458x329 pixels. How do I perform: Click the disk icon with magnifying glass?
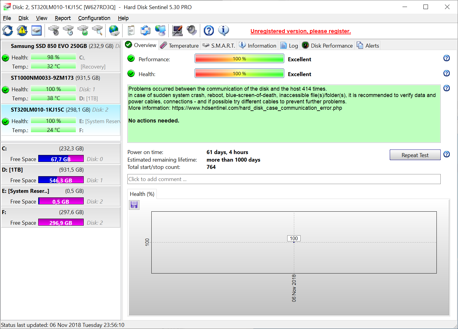(x=97, y=30)
